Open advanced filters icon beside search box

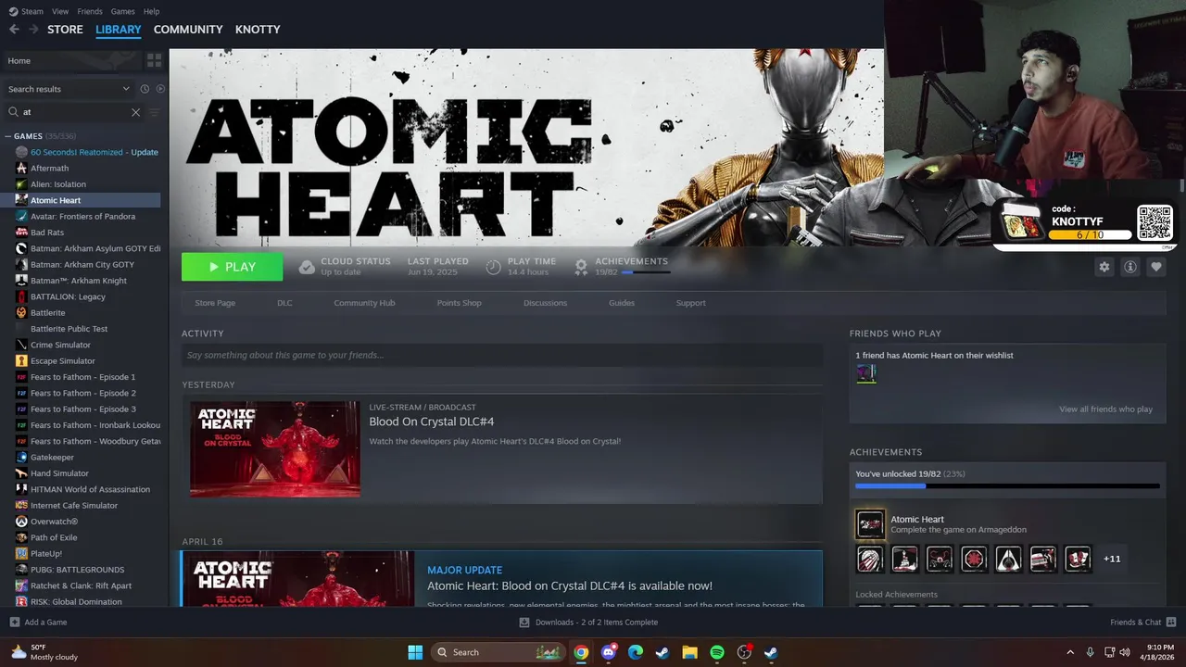click(154, 112)
